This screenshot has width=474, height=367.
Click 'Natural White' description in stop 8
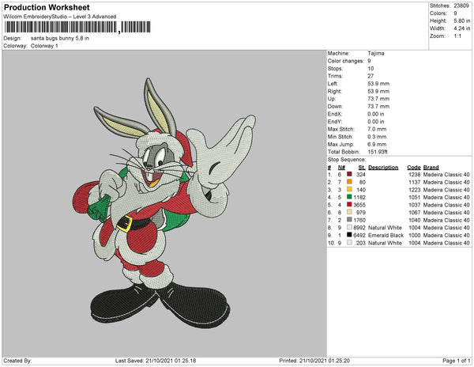(385, 228)
